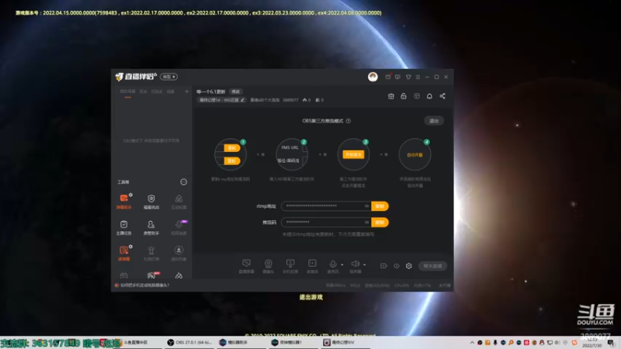
Task: Switch to the second scene tab
Action: pos(144,92)
